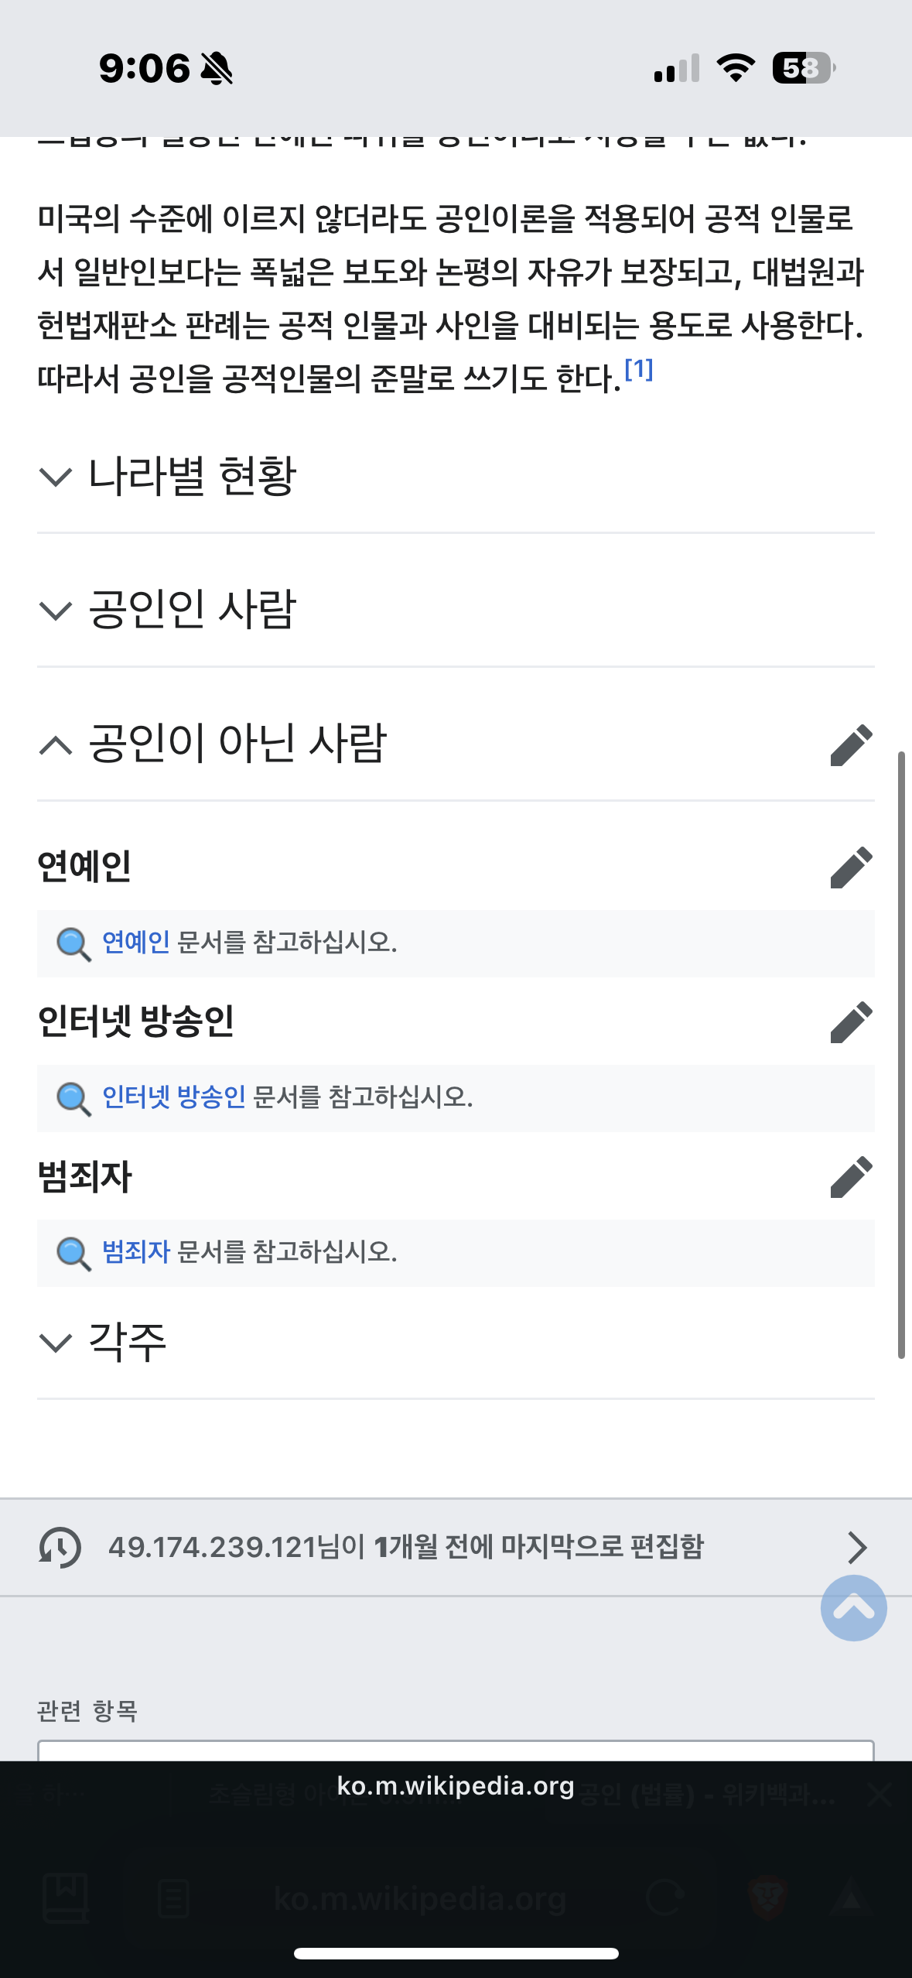Screen dimensions: 912x1978
Task: Edit the 인터넷 방송인 subsection pencil icon
Action: 851,1022
